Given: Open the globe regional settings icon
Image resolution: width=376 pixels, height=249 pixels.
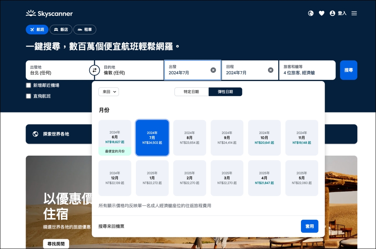Looking at the screenshot, I should 311,13.
